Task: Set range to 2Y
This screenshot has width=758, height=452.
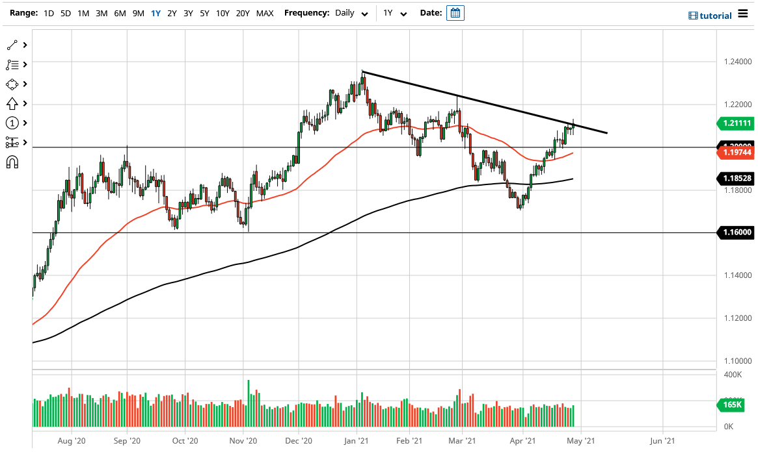Action: click(172, 13)
